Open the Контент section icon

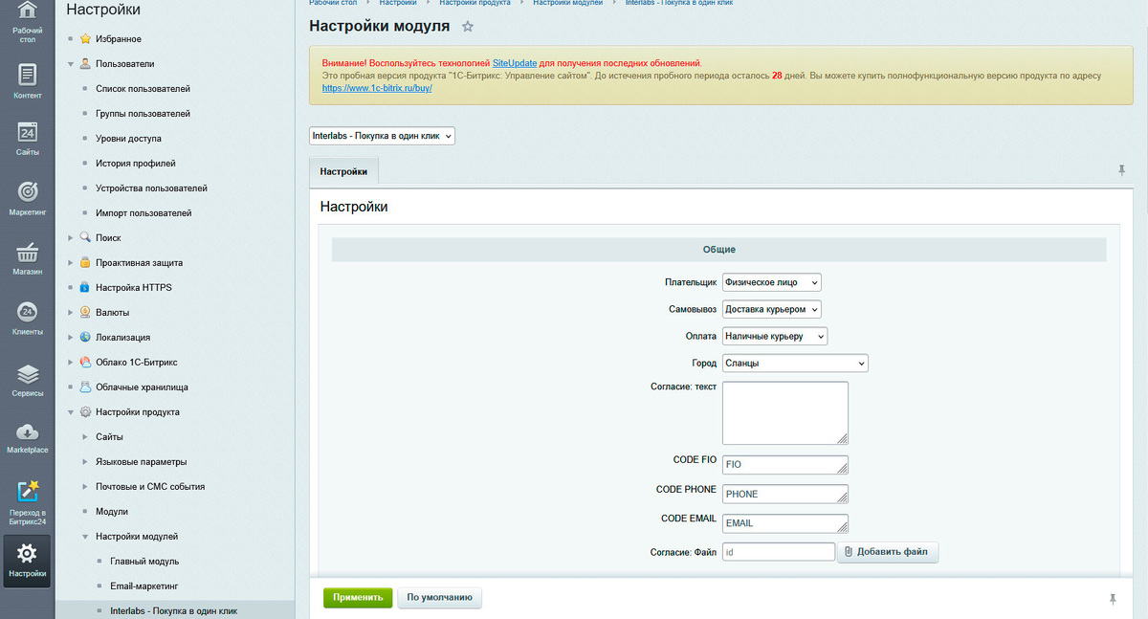[28, 74]
